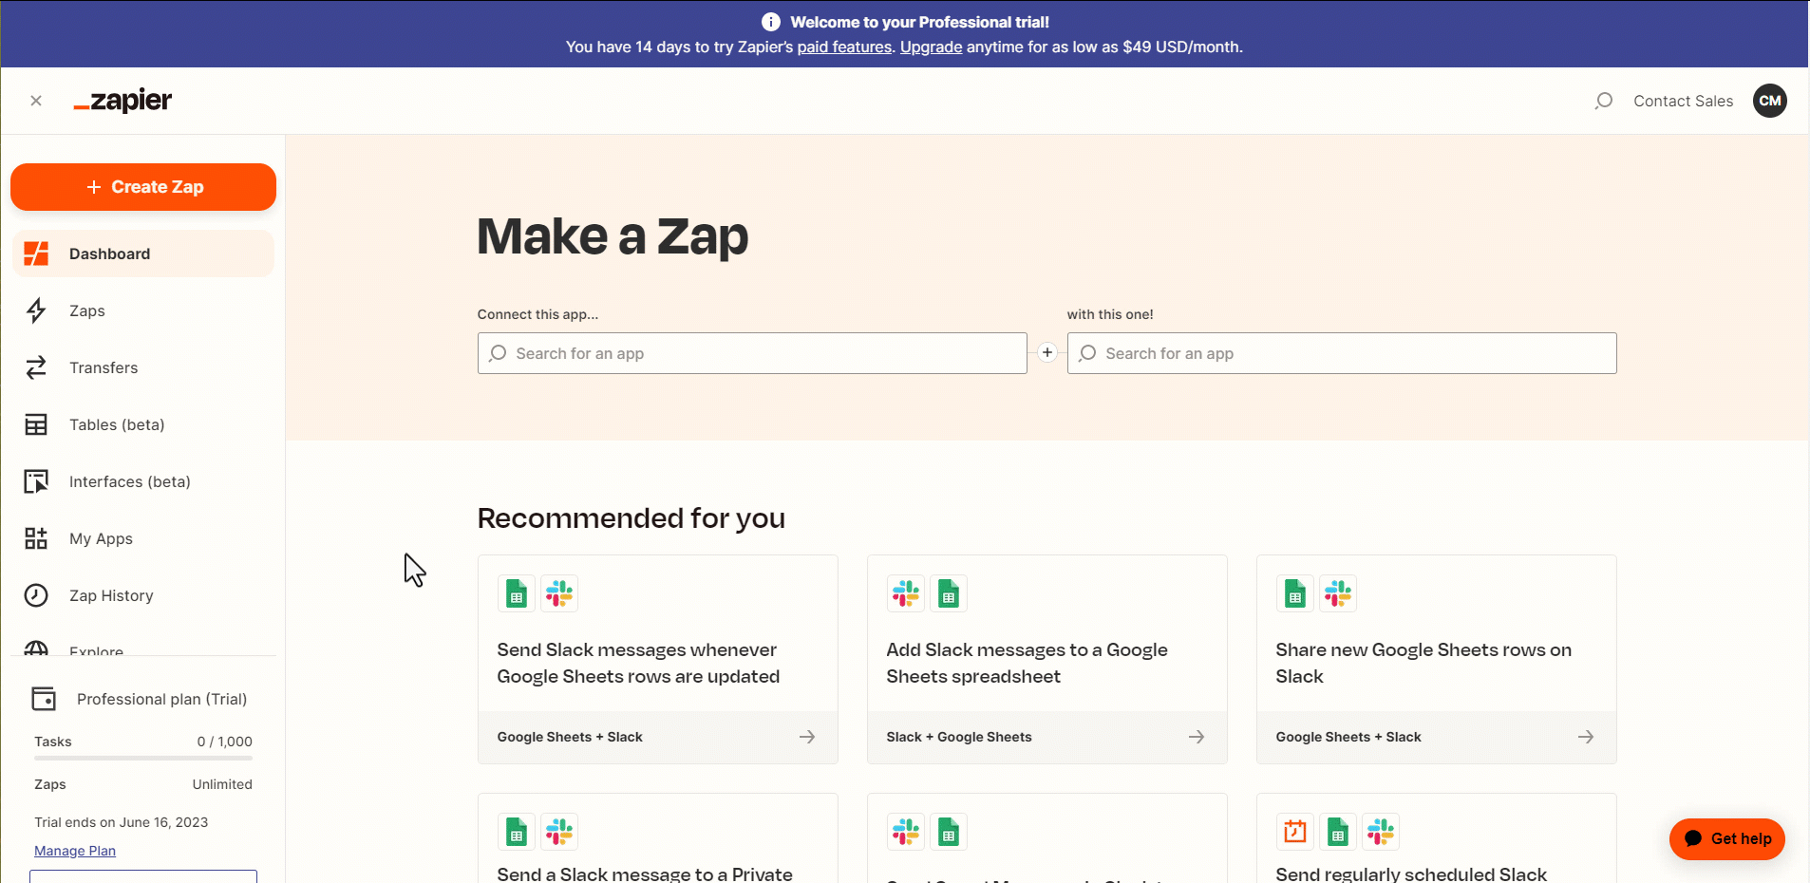
Task: Click the arrow on the Slack + Google Sheets card
Action: point(1197,737)
